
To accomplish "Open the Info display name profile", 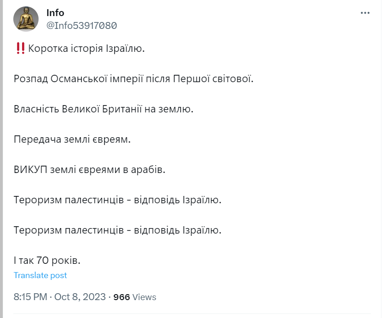I will coord(55,13).
